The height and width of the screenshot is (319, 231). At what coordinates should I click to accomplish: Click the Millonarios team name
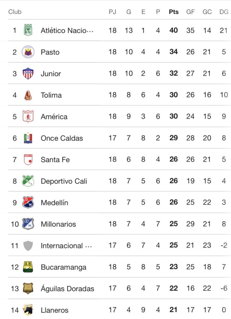pyautogui.click(x=58, y=224)
